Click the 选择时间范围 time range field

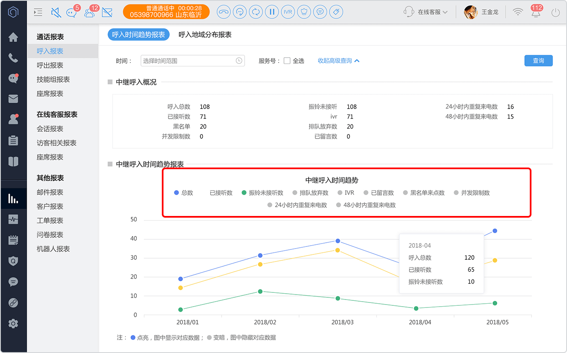[x=192, y=61]
